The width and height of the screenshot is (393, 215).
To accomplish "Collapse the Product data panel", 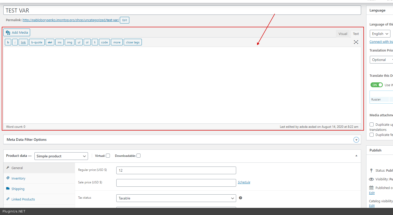I will click(x=356, y=156).
